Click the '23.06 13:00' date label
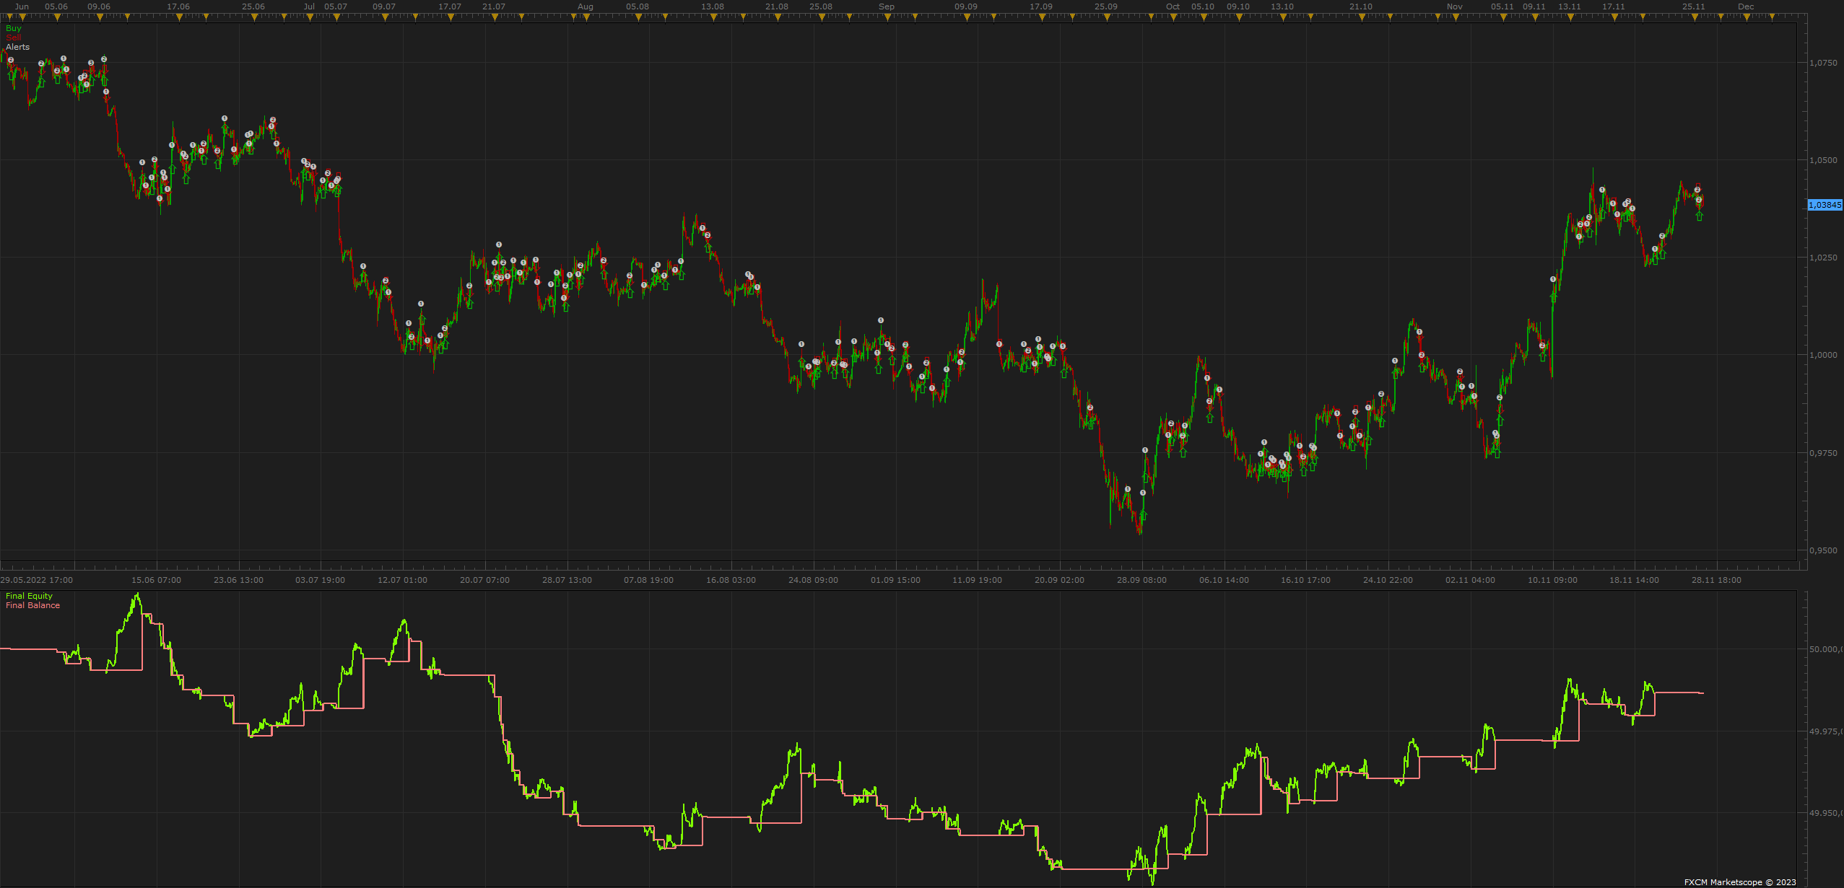The width and height of the screenshot is (1844, 888). click(238, 580)
